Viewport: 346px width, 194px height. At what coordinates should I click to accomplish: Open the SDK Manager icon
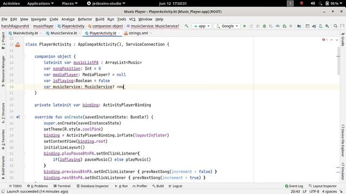327,26
